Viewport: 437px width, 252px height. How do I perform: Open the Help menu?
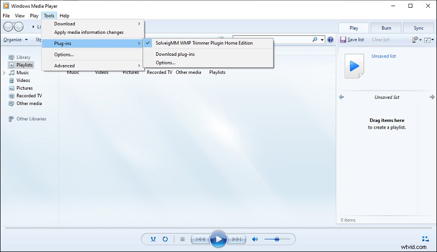pyautogui.click(x=65, y=15)
